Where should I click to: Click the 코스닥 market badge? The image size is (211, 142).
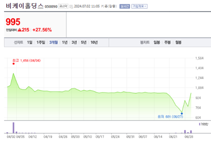click(63, 6)
